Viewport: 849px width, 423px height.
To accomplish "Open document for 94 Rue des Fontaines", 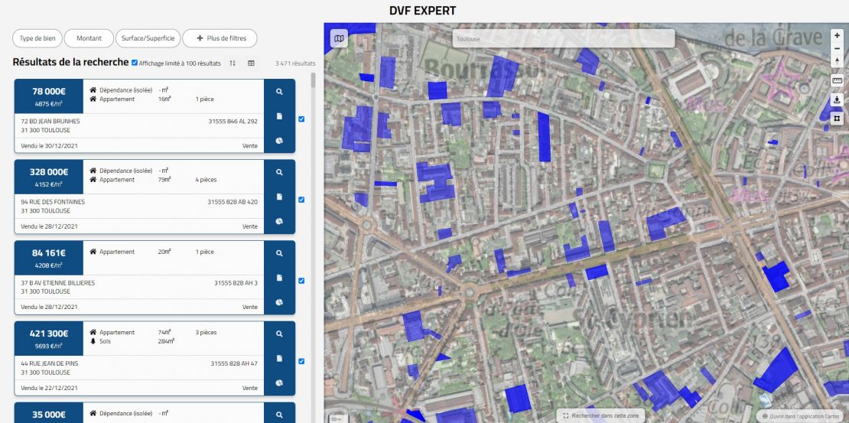I will (x=279, y=197).
